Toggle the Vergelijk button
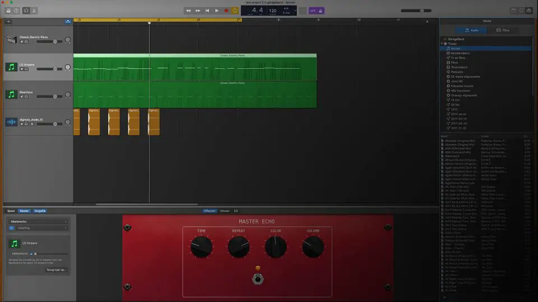Image resolution: width=538 pixels, height=302 pixels. (40, 211)
